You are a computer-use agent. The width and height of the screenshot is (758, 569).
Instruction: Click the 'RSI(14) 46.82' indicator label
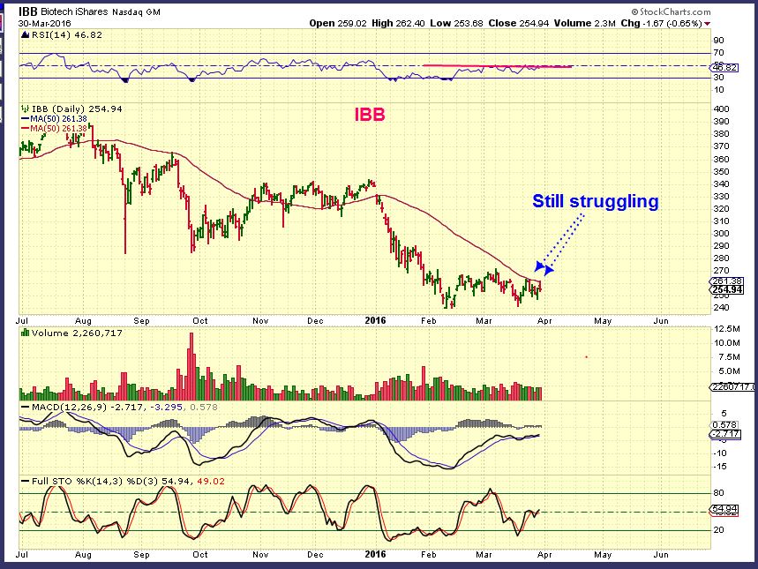[67, 34]
